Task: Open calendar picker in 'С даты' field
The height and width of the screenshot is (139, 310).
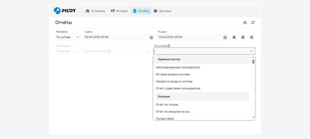Action: pos(151,37)
